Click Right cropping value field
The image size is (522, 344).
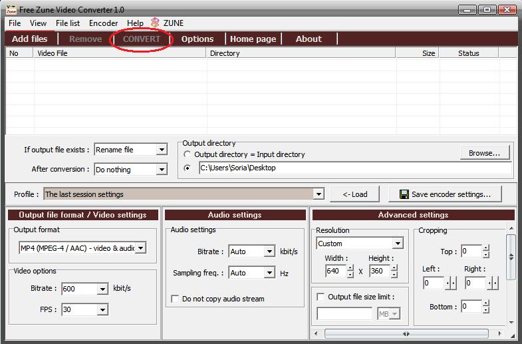475,283
